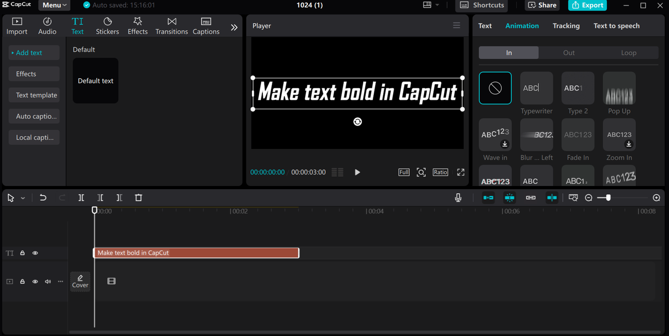The image size is (669, 336).
Task: Toggle preview axis align icon
Action: (552, 198)
